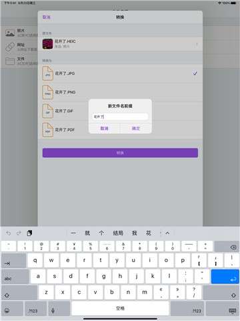Pick the candidate word 花

point(149,233)
